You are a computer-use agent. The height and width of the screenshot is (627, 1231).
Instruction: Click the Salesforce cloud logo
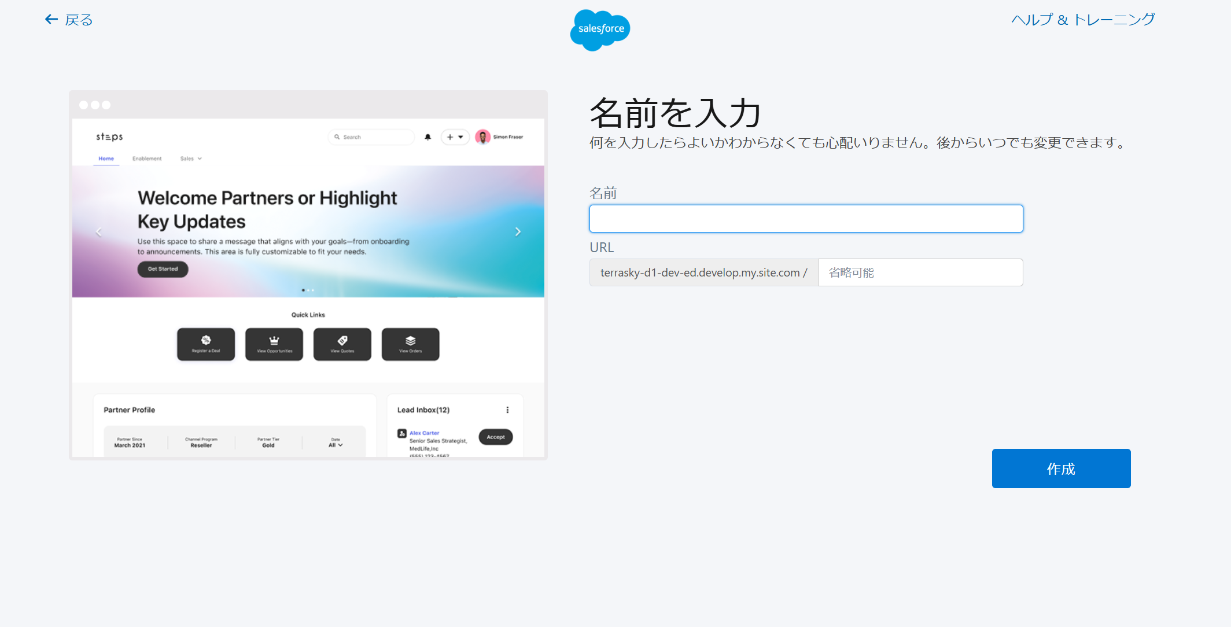tap(600, 30)
